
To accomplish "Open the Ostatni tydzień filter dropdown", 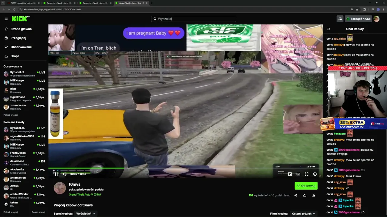I will pyautogui.click(x=304, y=214).
